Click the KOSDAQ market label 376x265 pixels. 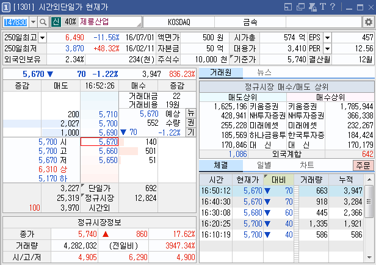pyautogui.click(x=179, y=23)
